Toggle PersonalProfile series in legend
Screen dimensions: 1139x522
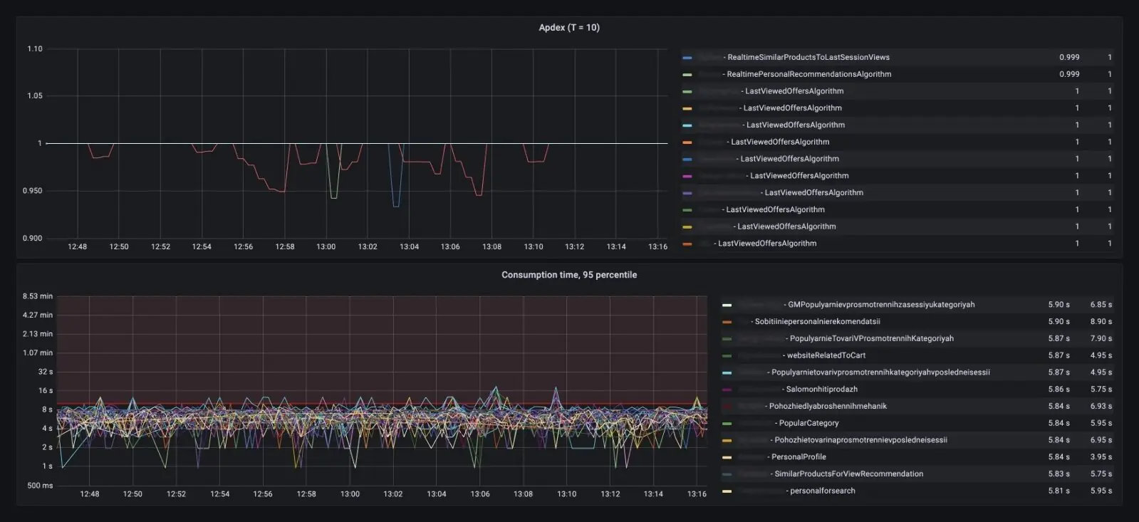click(799, 457)
